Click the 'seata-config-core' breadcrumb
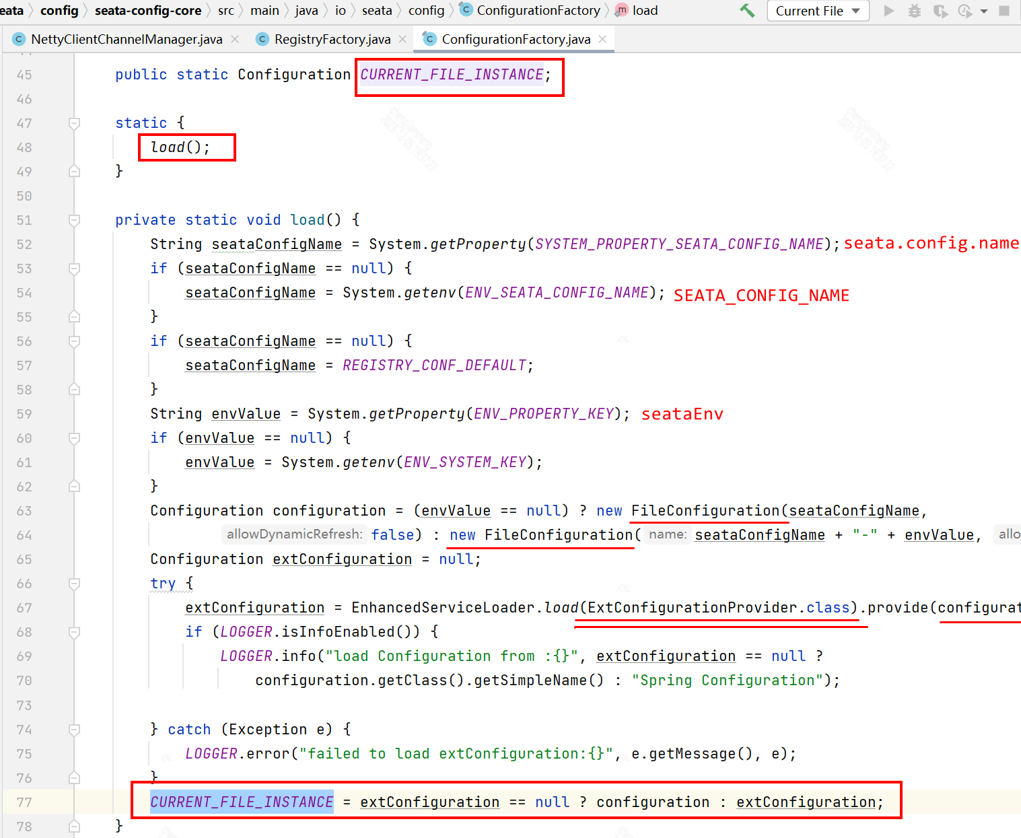 (148, 10)
